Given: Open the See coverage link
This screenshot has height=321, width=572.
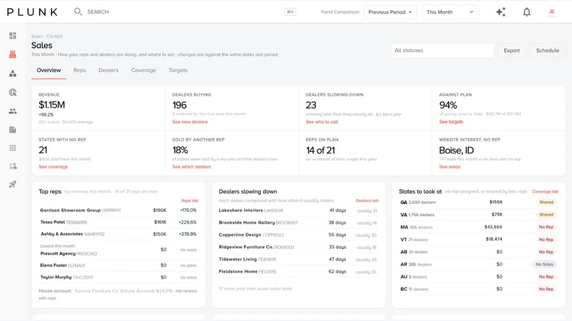Looking at the screenshot, I should [53, 167].
